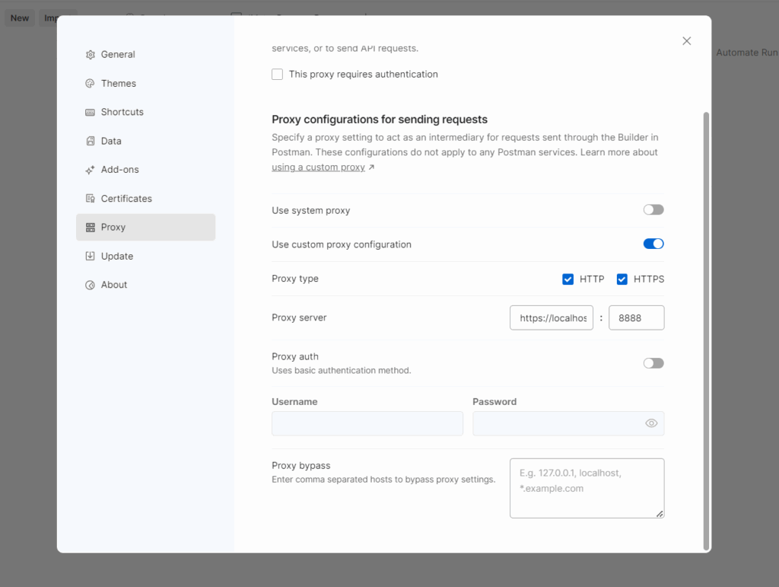Image resolution: width=779 pixels, height=587 pixels.
Task: Click the About info icon
Action: [89, 284]
